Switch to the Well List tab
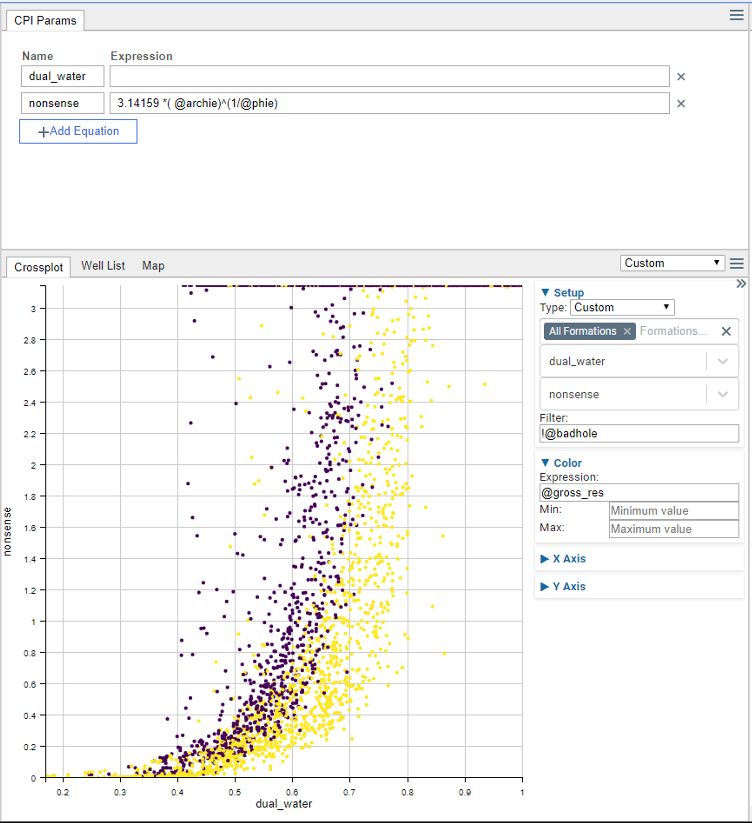This screenshot has height=823, width=752. coord(103,266)
